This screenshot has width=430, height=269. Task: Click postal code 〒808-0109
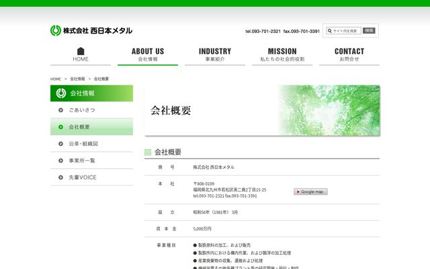click(204, 184)
